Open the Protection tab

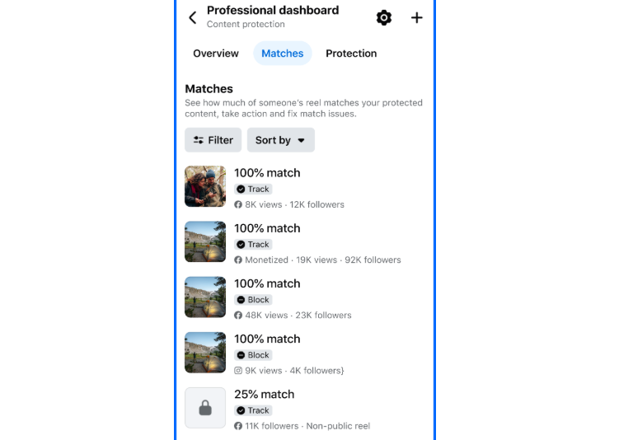[x=351, y=54]
